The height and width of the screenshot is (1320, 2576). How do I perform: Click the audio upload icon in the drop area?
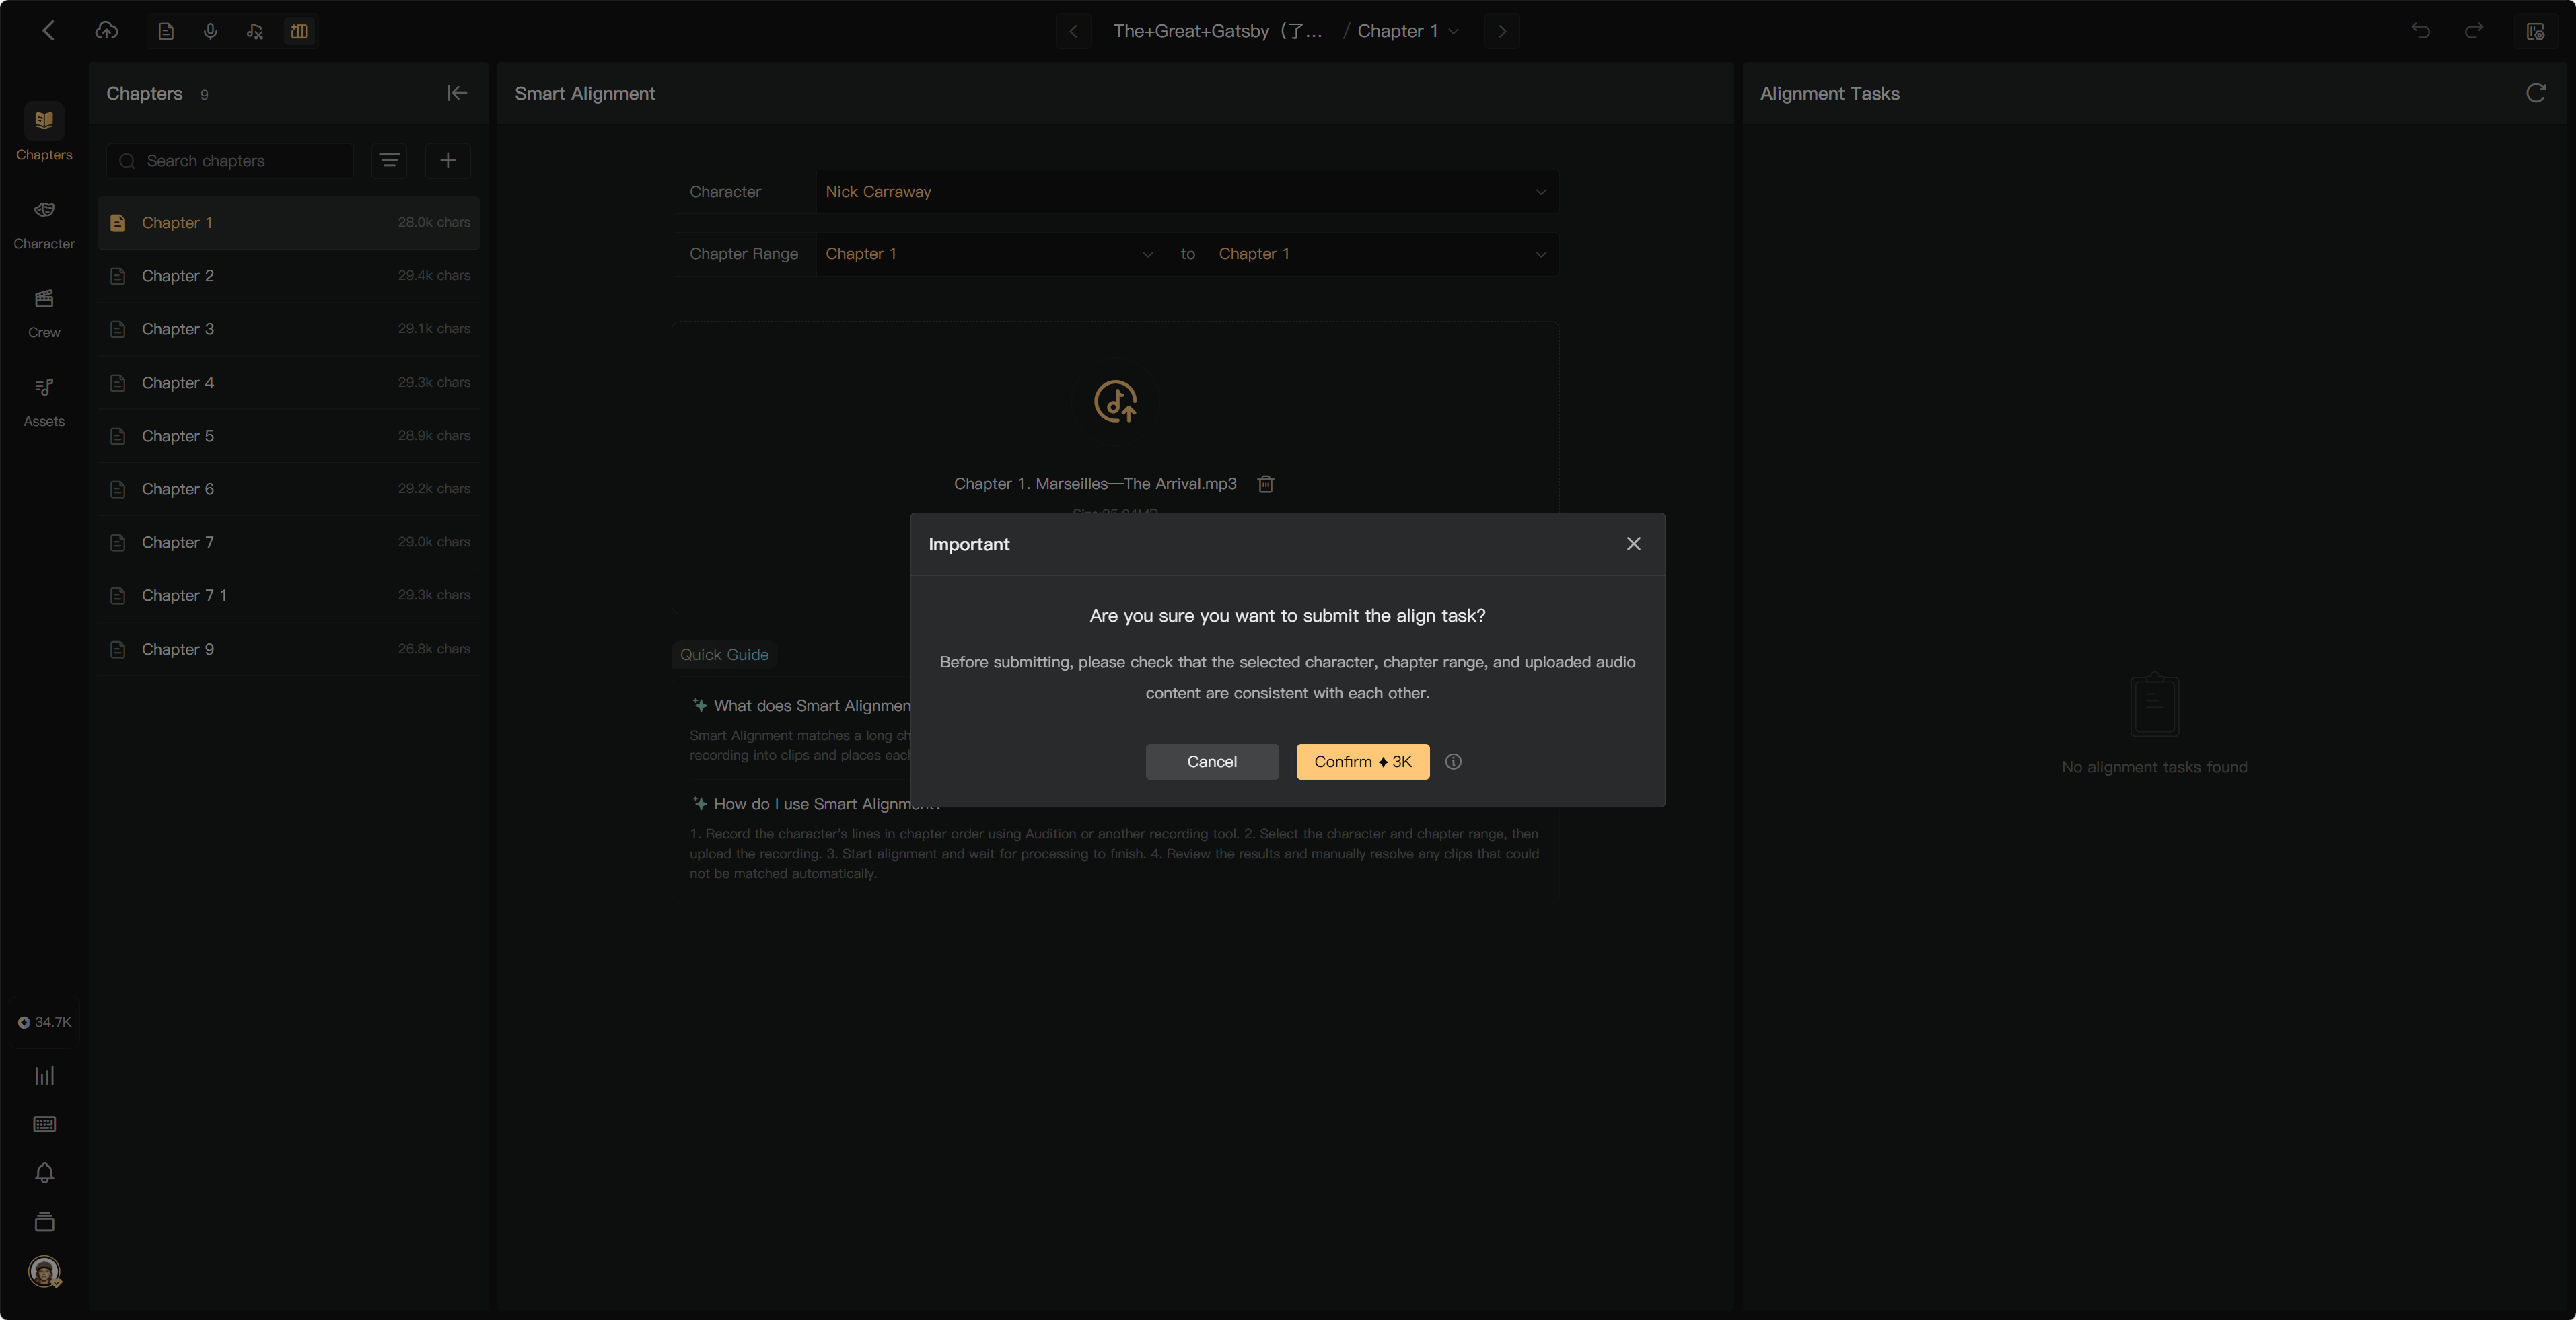pos(1115,401)
